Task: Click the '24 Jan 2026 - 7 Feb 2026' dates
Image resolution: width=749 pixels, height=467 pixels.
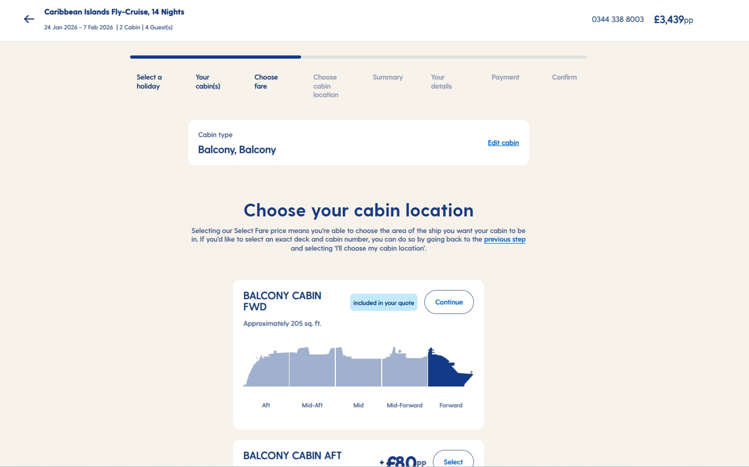Action: [78, 27]
